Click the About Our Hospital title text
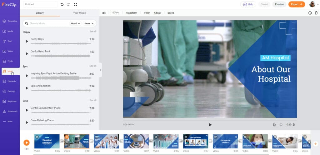The width and height of the screenshot is (320, 155). point(271,74)
